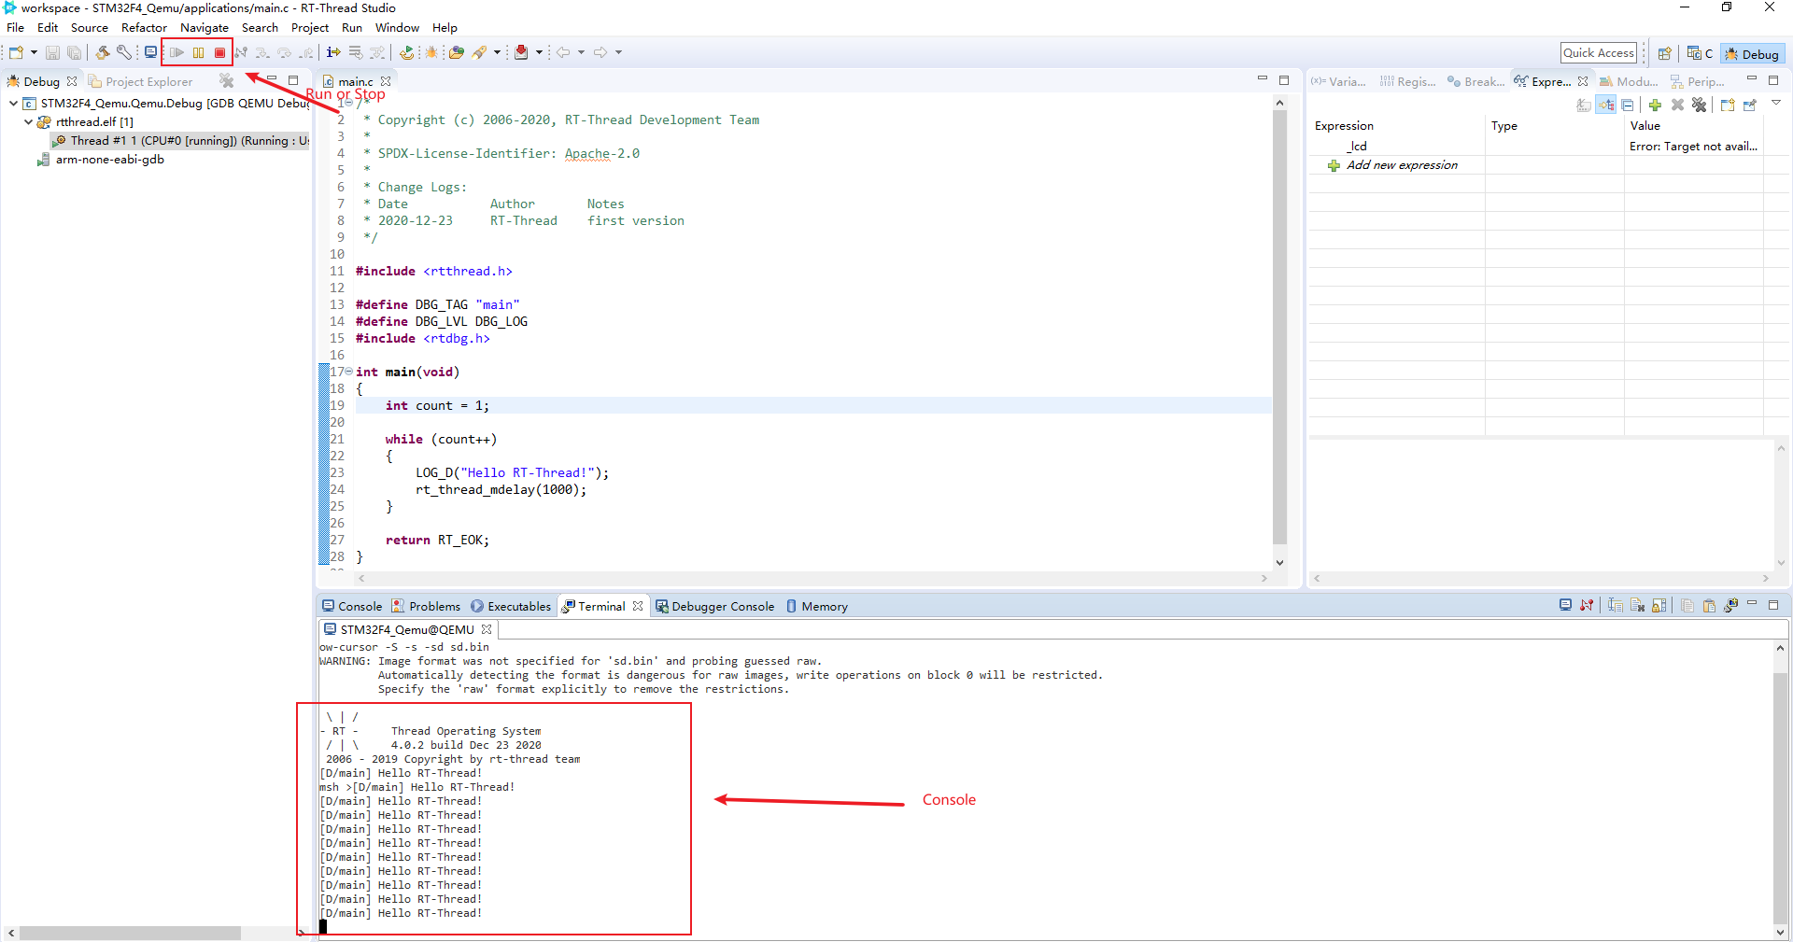Open the terminal monitor icon in the main toolbar

coord(150,52)
